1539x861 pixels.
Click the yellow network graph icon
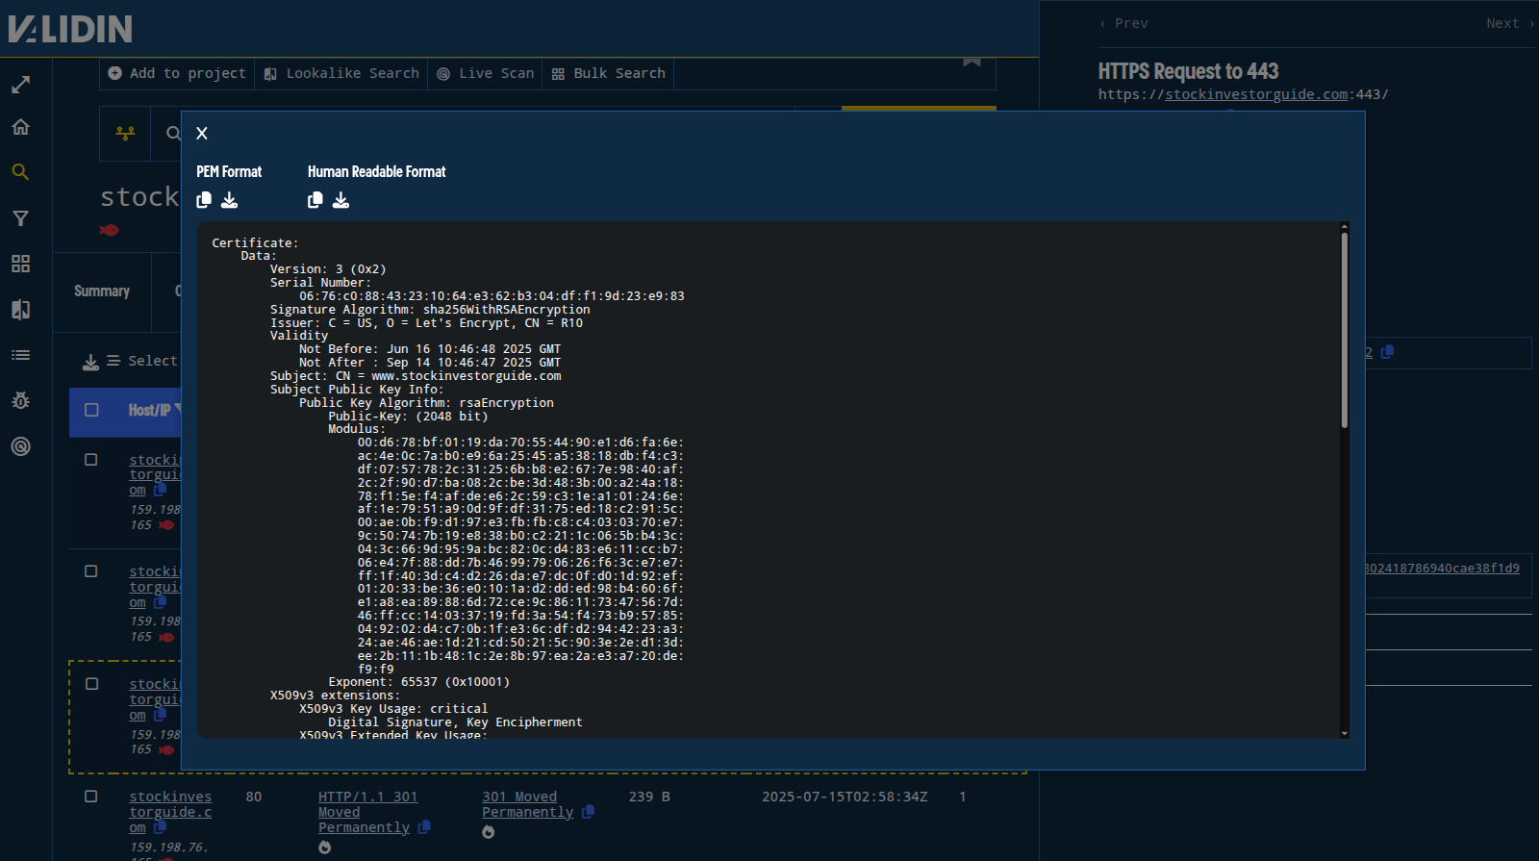[x=125, y=133]
